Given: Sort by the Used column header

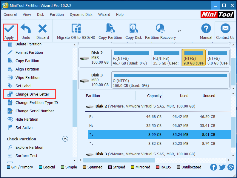Looking at the screenshot, I should pyautogui.click(x=176, y=96).
